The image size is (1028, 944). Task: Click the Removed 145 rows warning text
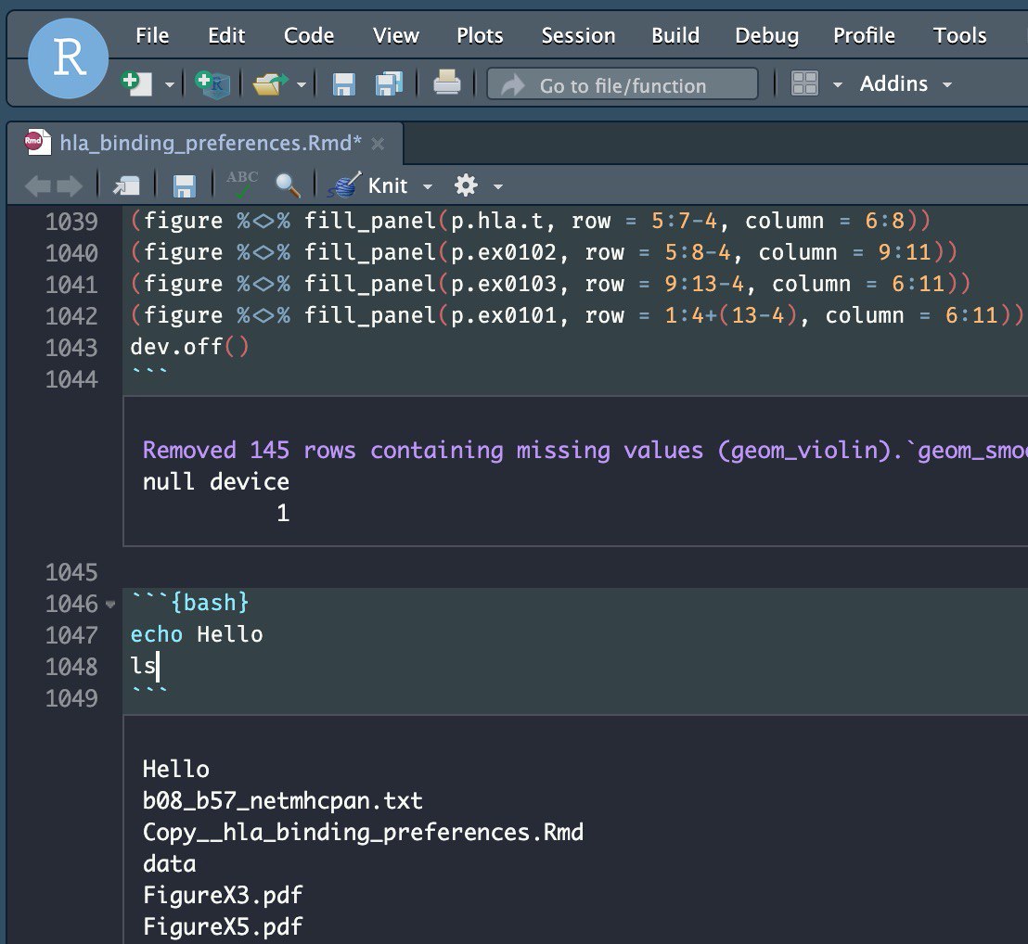click(585, 450)
